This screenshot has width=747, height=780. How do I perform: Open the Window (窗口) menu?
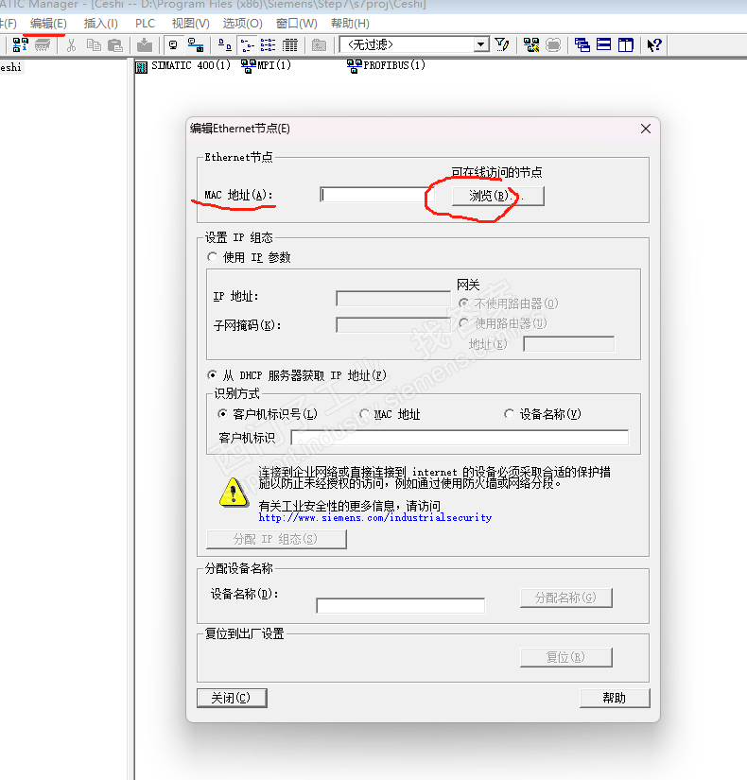tap(297, 24)
